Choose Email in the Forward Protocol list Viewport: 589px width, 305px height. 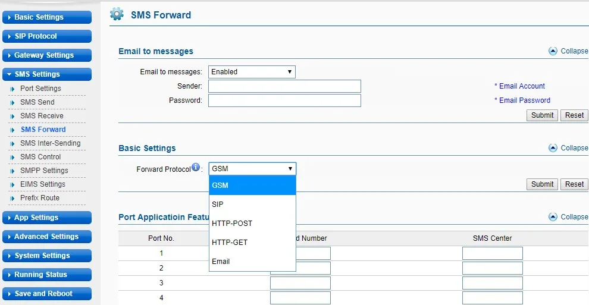221,262
